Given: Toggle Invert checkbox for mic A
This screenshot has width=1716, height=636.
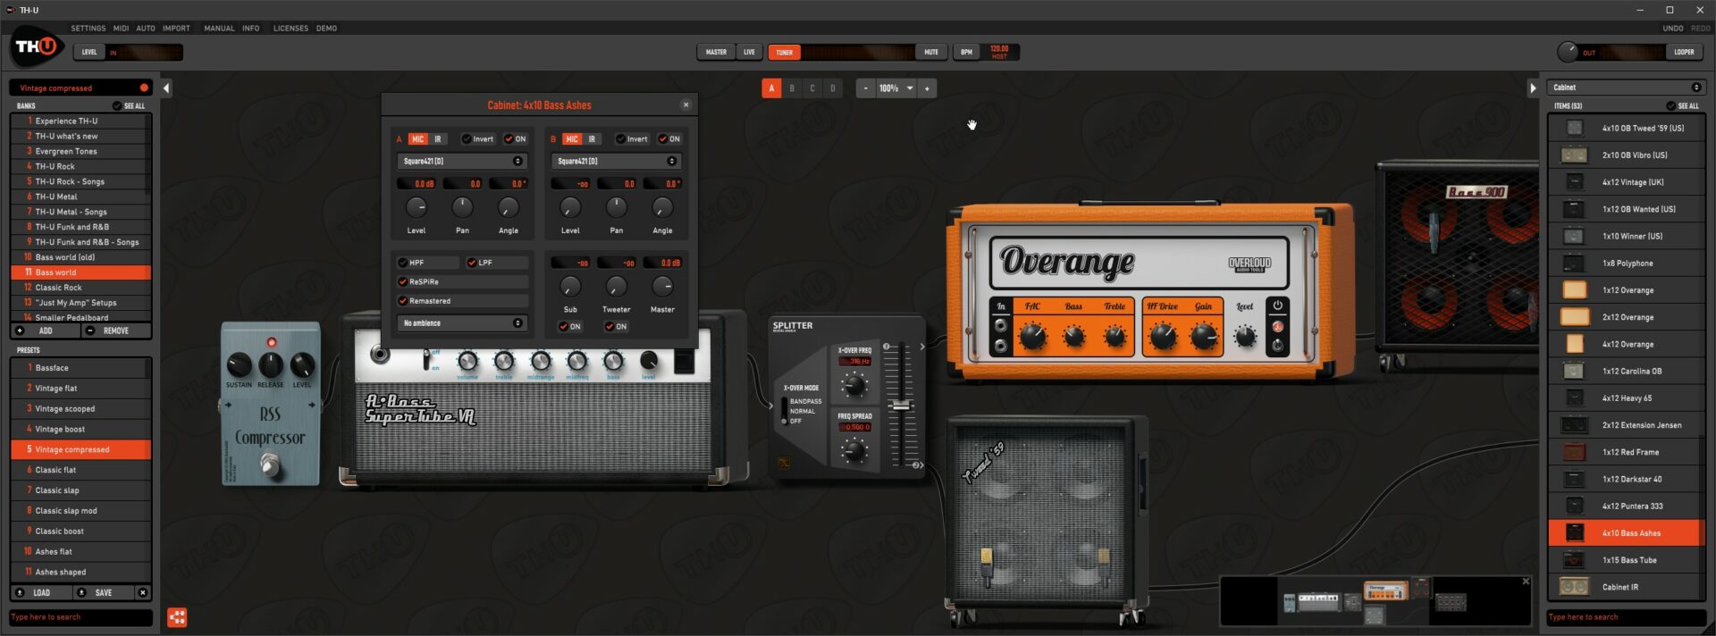Looking at the screenshot, I should coord(467,139).
